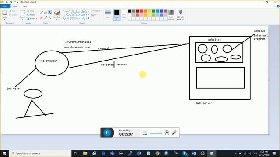The width and height of the screenshot is (280, 157).
Task: Click the Paint help question mark
Action: click(x=278, y=6)
